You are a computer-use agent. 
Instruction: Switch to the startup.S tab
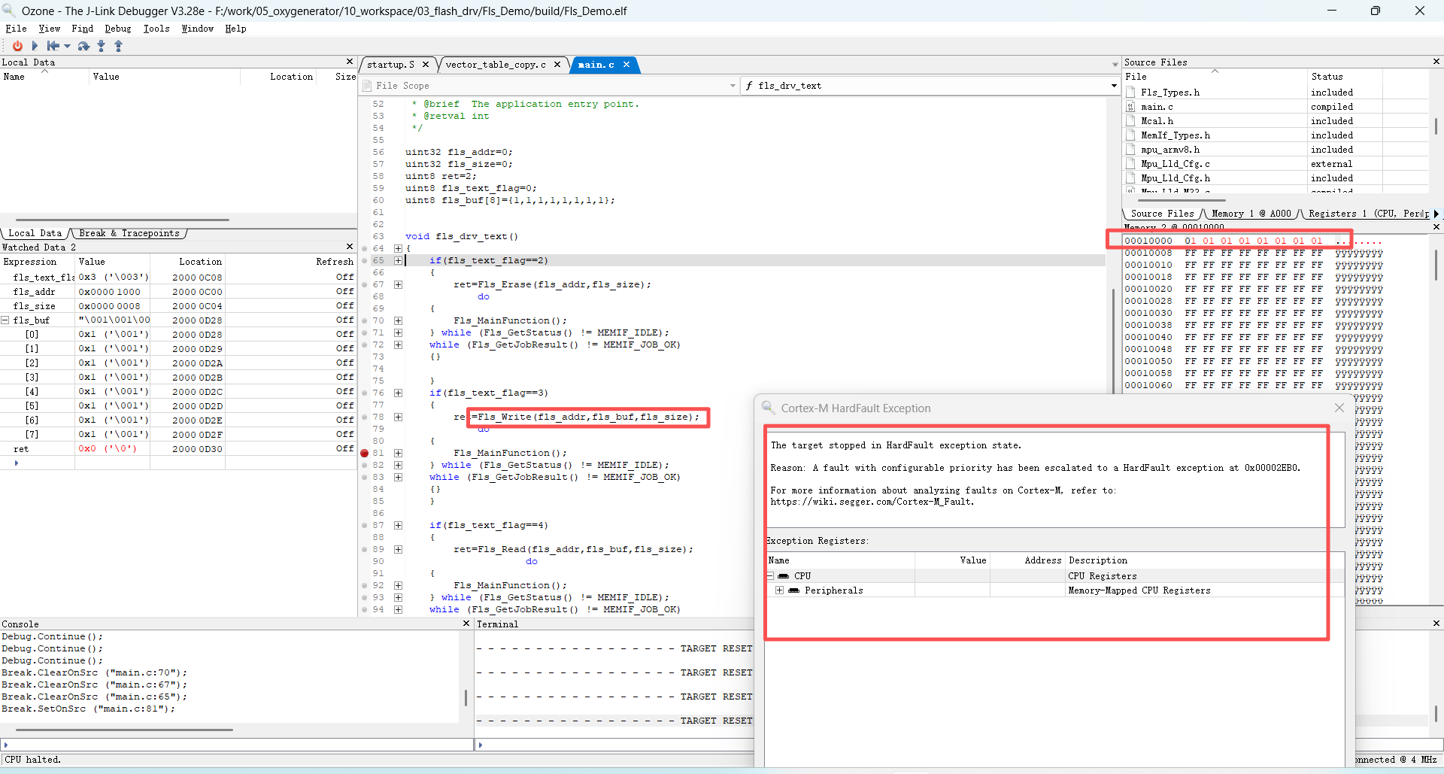tap(390, 65)
